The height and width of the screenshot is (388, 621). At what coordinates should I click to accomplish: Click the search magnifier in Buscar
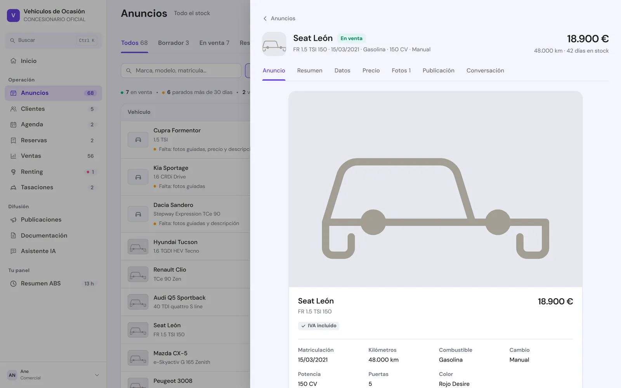(12, 40)
